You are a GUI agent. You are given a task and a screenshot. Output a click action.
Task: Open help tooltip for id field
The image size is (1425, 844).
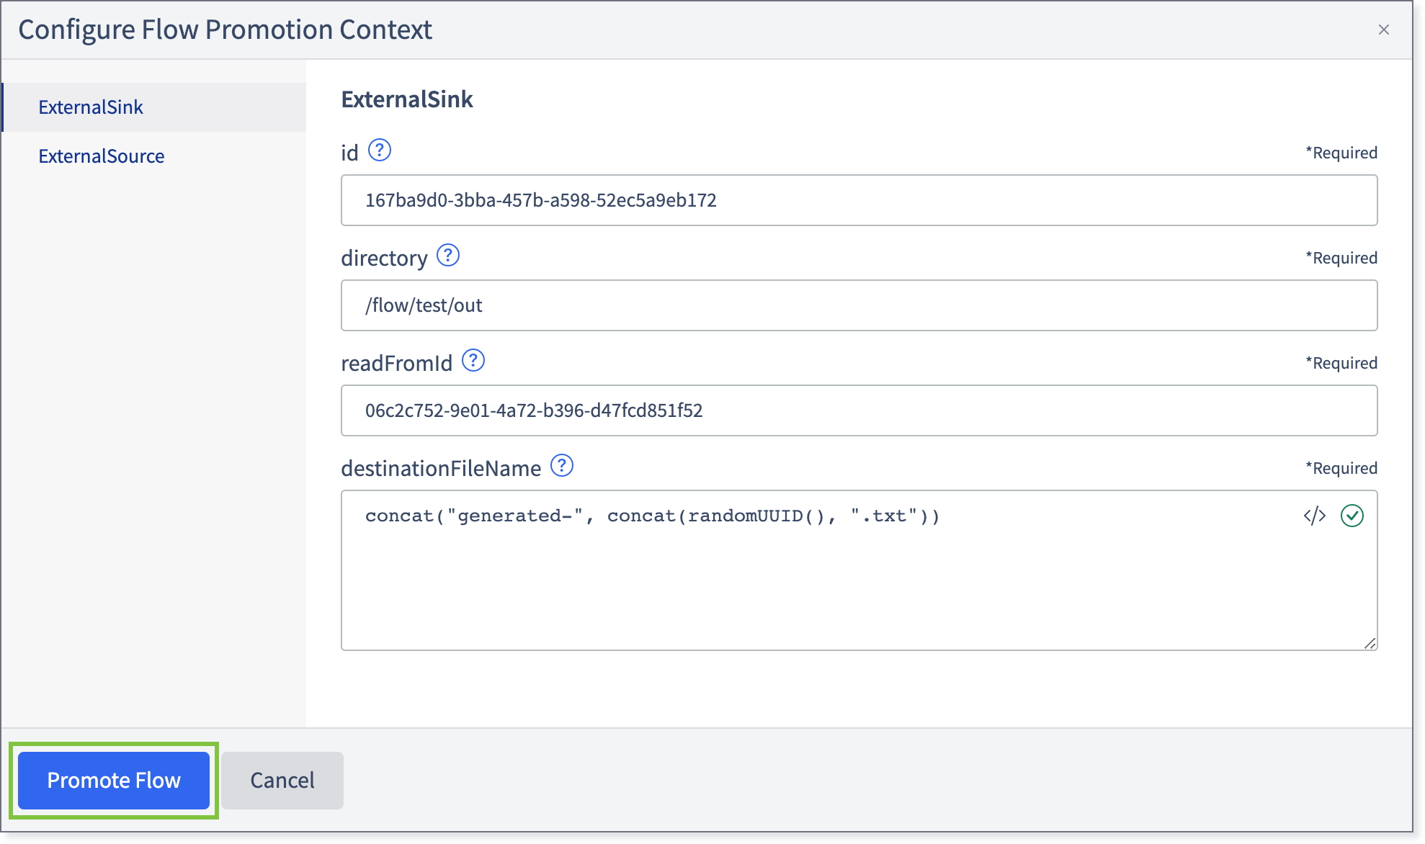click(x=380, y=151)
